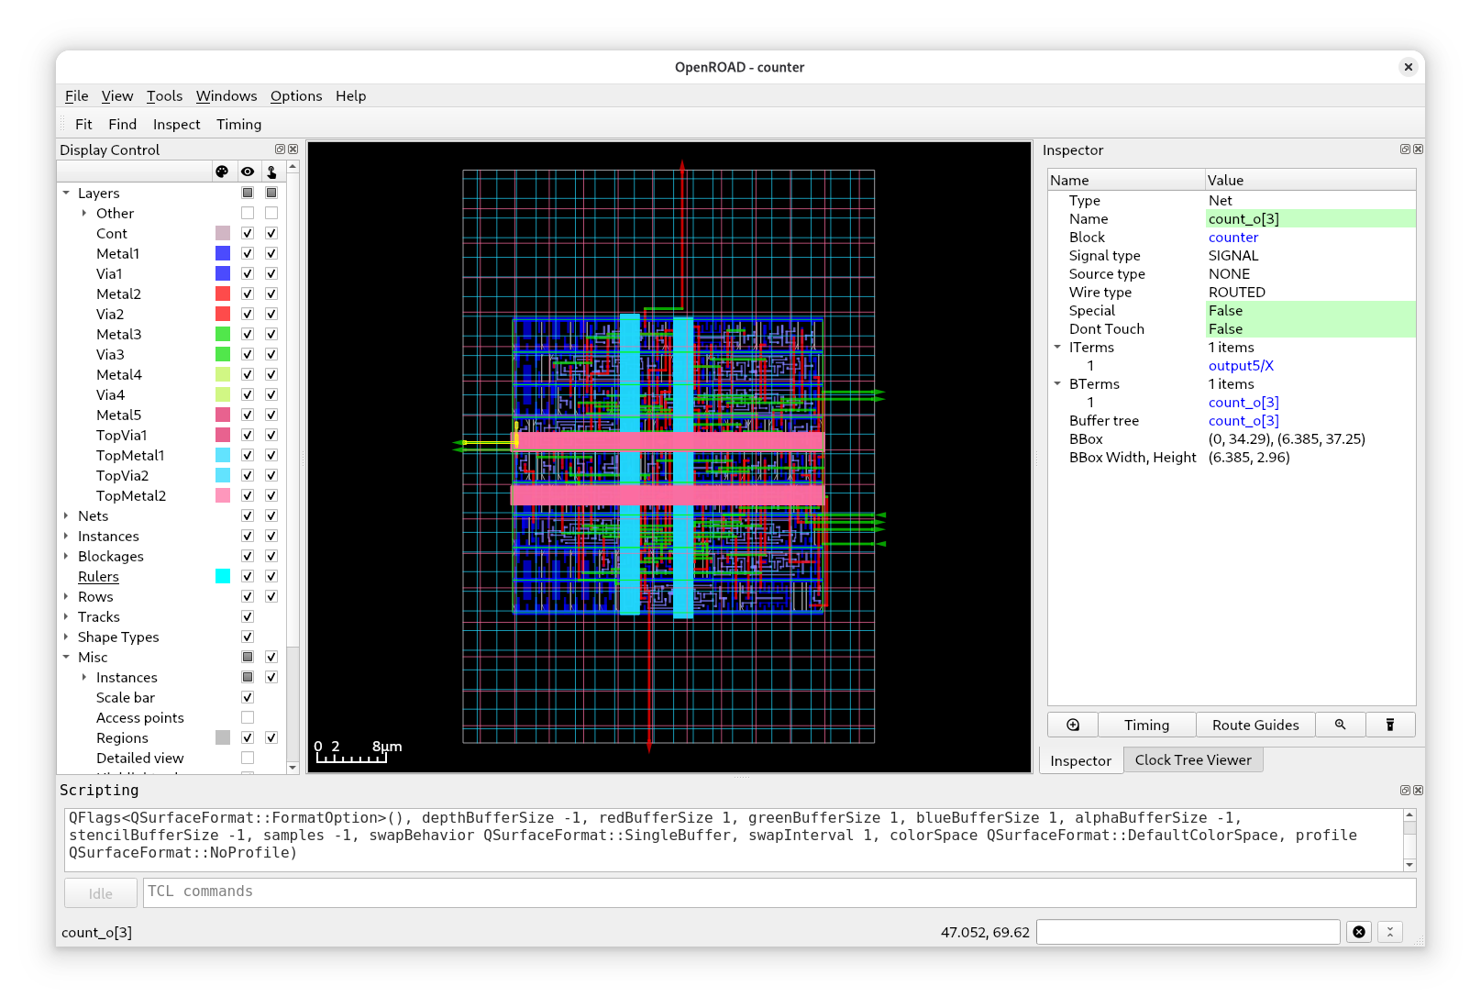The width and height of the screenshot is (1481, 1008).
Task: Open the counter block link
Action: 1232,238
